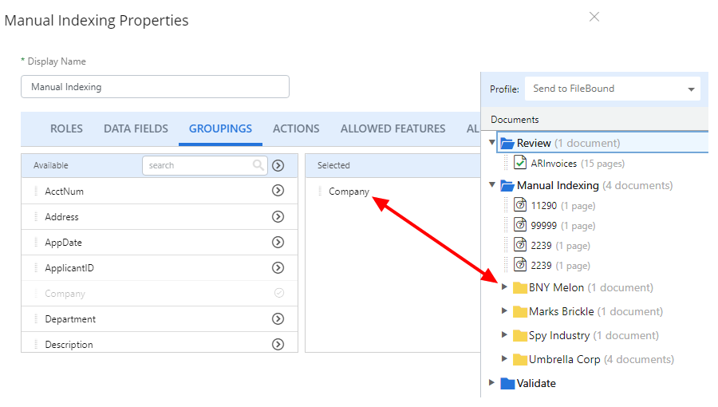Select Company in the Selected list
Screen dimensions: 718x407
[x=349, y=192]
